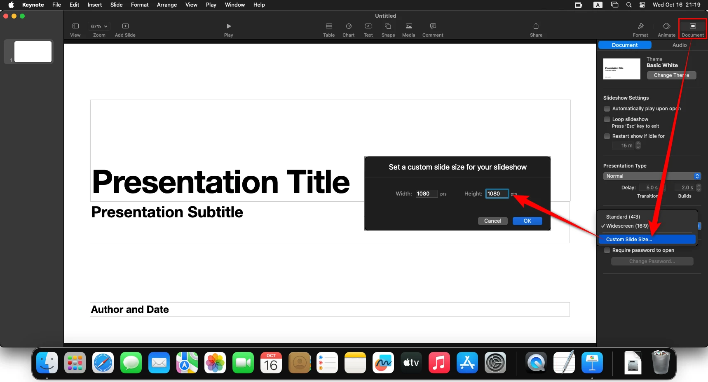
Task: Open the Format inspector
Action: click(x=640, y=30)
